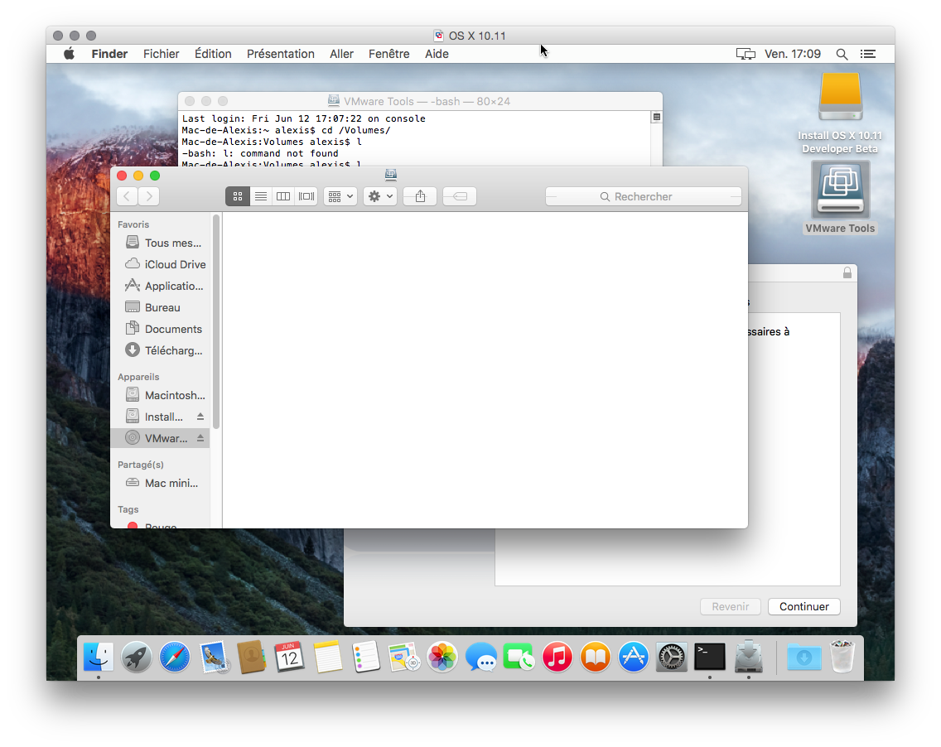The image size is (941, 747).
Task: Click the Terminal window scroll indicator icon
Action: coord(657,117)
